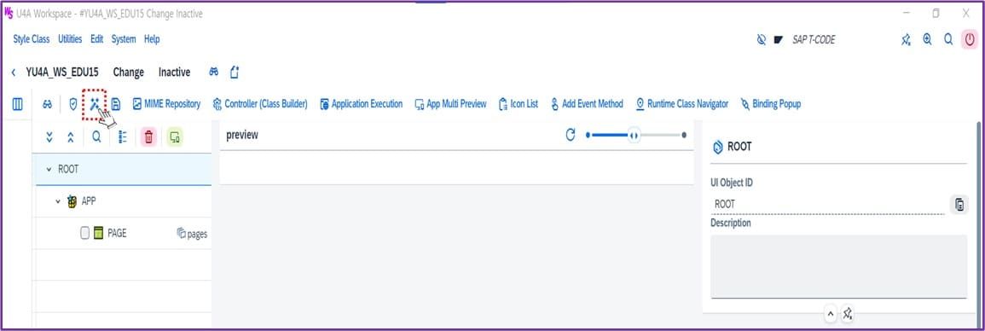Screen dimensions: 985x331
Task: Click the green device preview icon
Action: tap(175, 137)
